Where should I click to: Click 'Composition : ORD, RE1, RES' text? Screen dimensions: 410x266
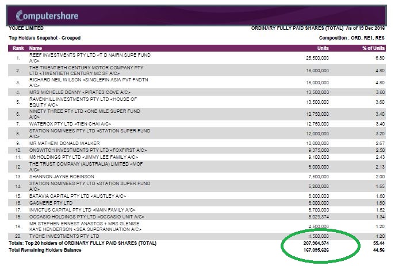point(352,38)
